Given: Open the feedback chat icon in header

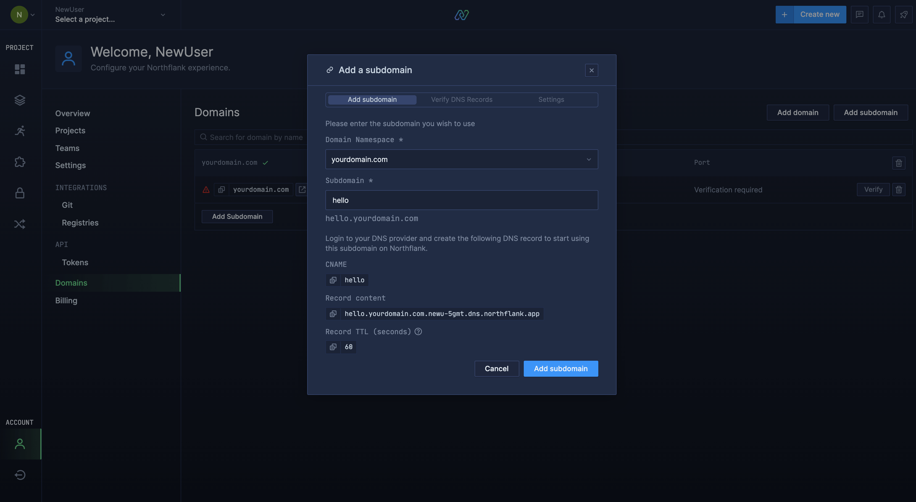Looking at the screenshot, I should click(859, 15).
